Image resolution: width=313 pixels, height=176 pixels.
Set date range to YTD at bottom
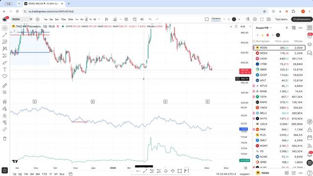(x=45, y=174)
